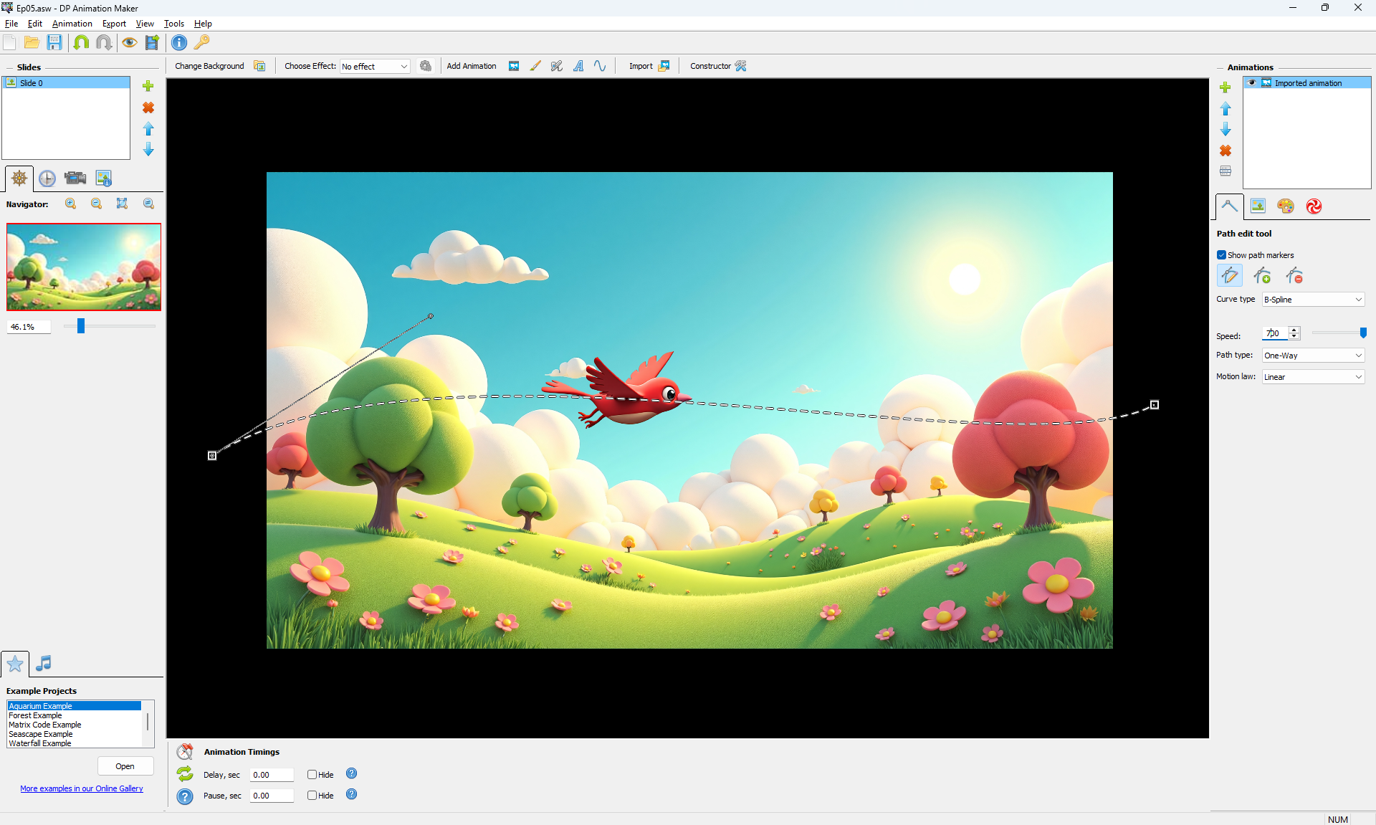Toggle the Imported animation eye visibility
Viewport: 1376px width, 825px height.
pyautogui.click(x=1252, y=83)
